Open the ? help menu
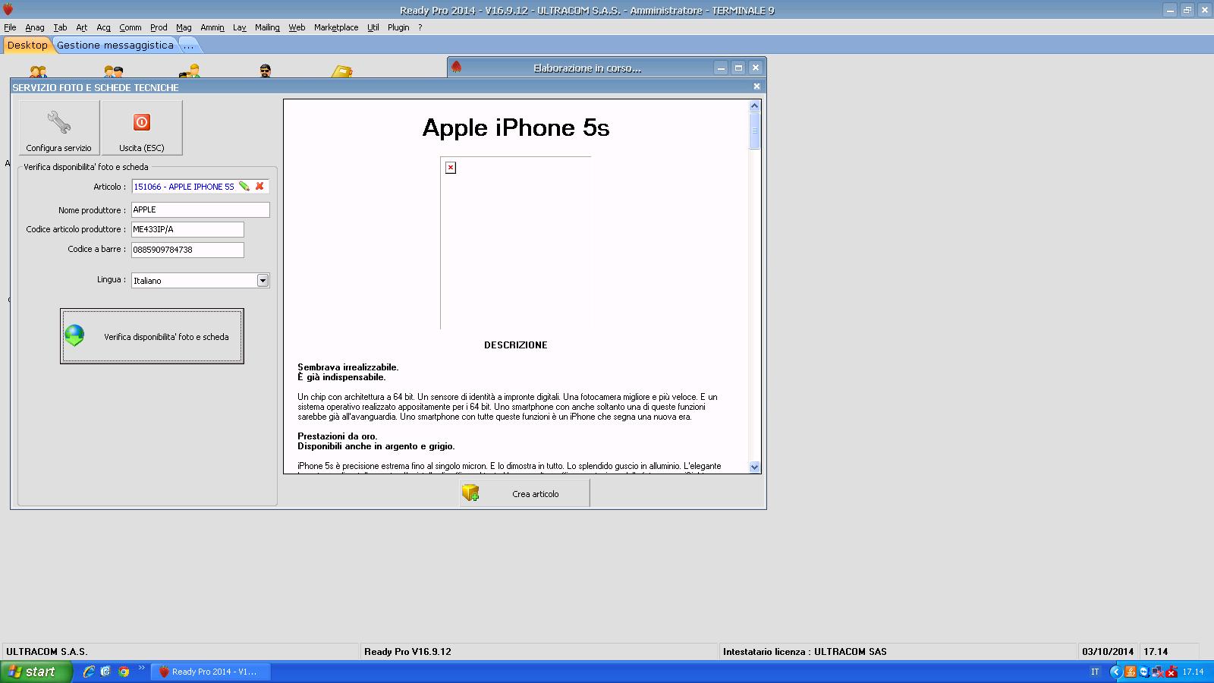This screenshot has width=1214, height=683. click(420, 27)
